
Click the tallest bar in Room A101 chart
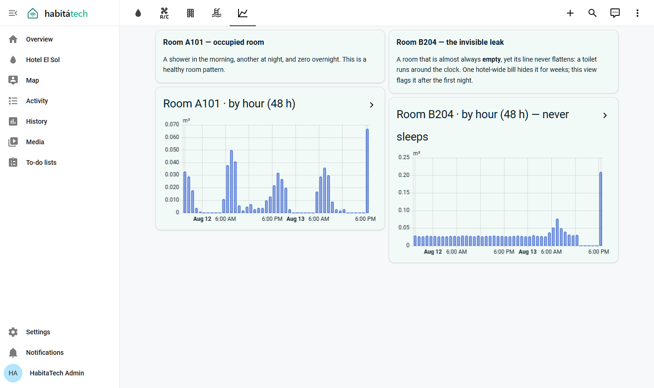click(x=367, y=171)
